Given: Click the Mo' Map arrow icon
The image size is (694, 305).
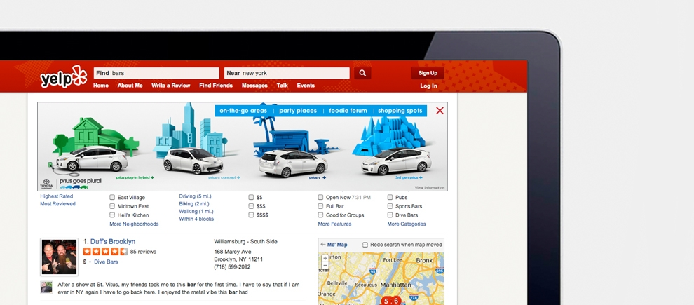Looking at the screenshot, I should tap(322, 245).
